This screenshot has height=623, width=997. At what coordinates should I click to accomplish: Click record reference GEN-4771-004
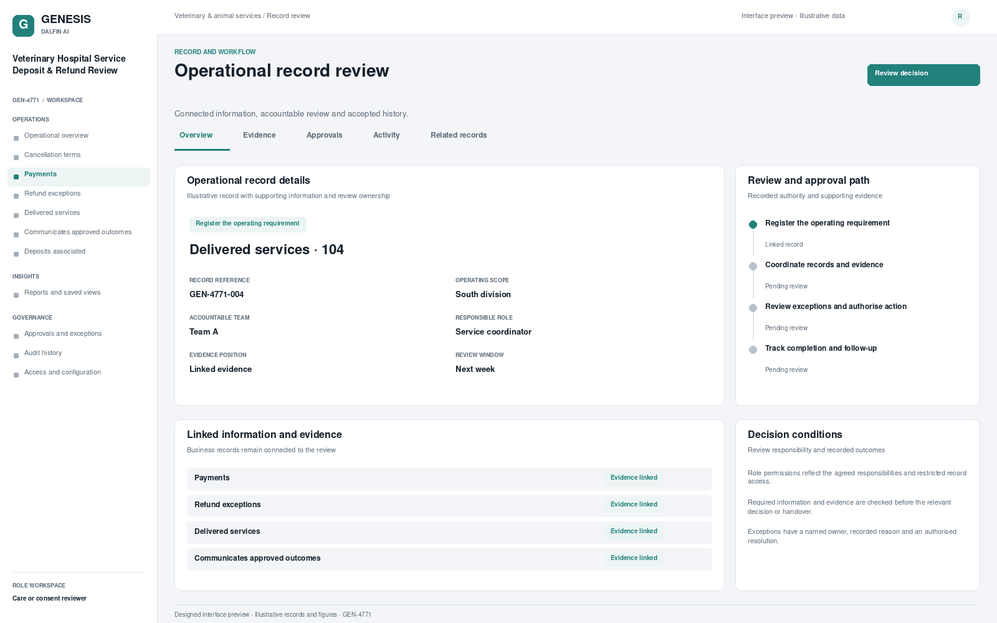(x=217, y=295)
